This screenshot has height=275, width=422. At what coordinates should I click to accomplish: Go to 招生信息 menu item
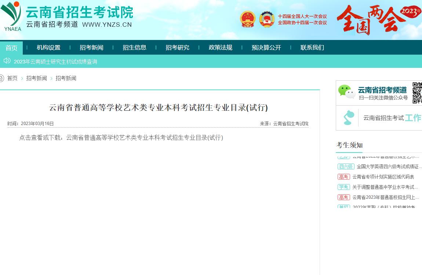coord(134,48)
